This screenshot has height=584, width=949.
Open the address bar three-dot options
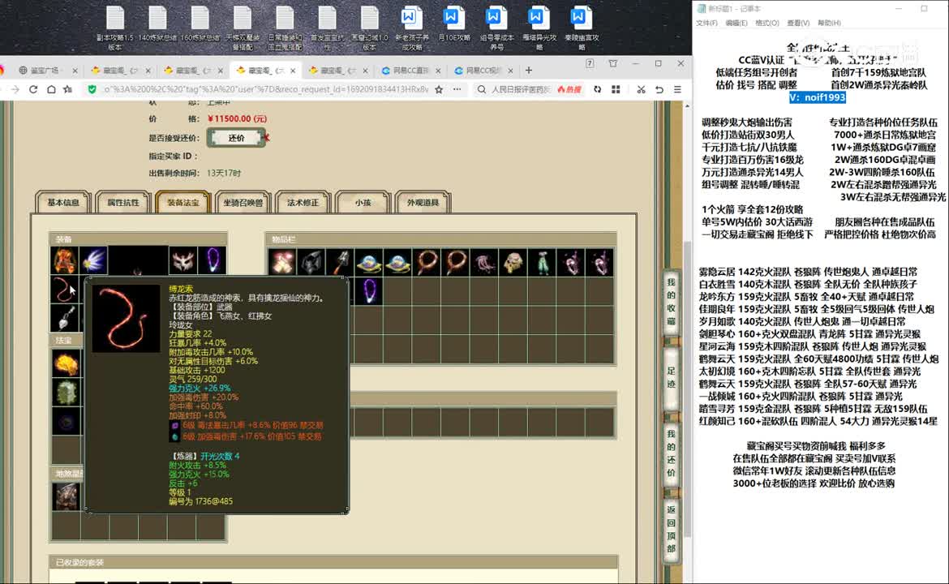457,89
